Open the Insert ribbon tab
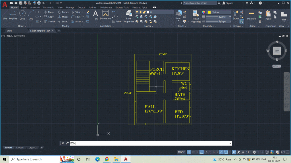Viewport: 291px width, 163px height. click(24, 7)
